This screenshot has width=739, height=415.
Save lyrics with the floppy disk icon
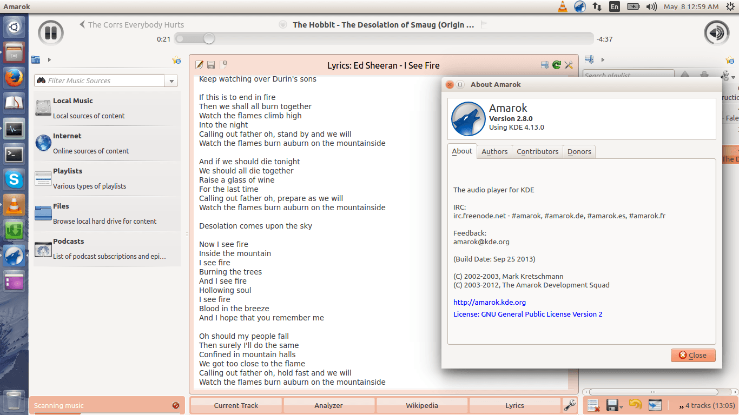[x=211, y=65]
